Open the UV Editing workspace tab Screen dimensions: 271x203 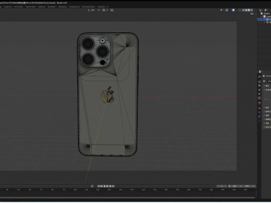click(x=18, y=7)
